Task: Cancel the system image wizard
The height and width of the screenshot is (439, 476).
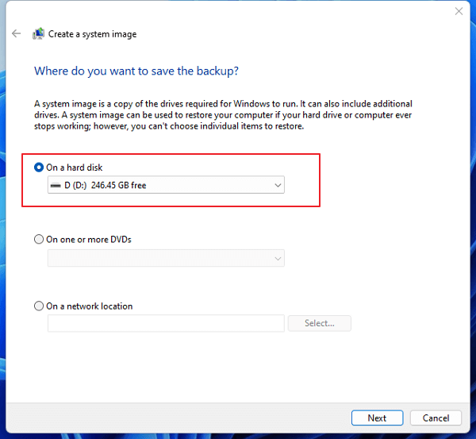Action: 436,418
